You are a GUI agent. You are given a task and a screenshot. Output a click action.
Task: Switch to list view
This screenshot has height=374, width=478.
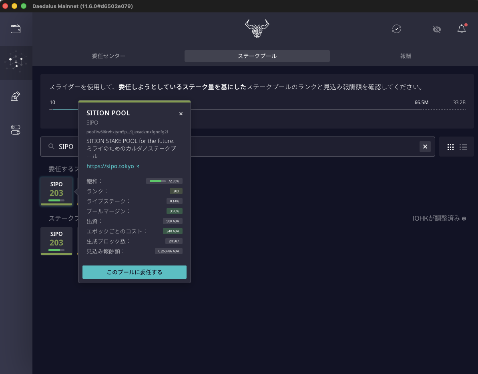[463, 147]
